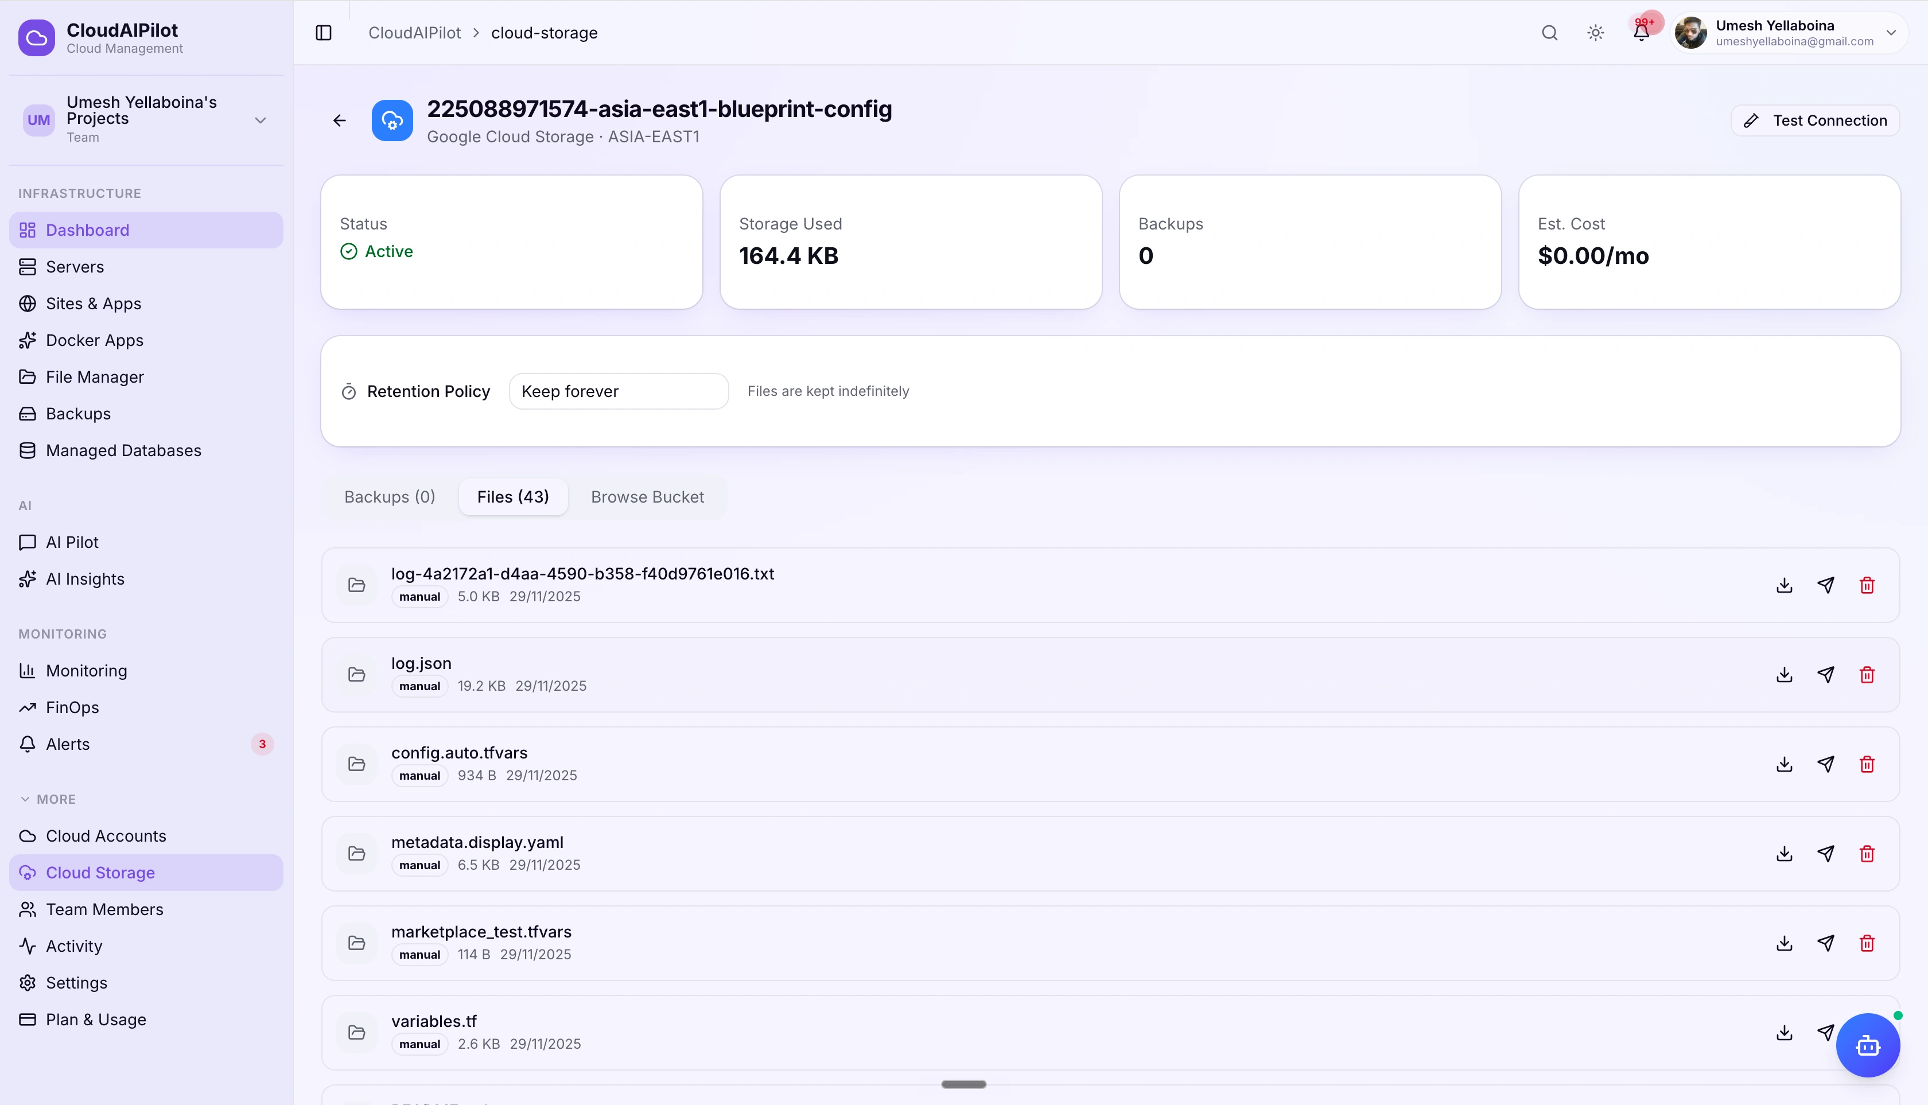Screen dimensions: 1928x1105
Task: Open File Manager in sidebar
Action: click(146, 377)
